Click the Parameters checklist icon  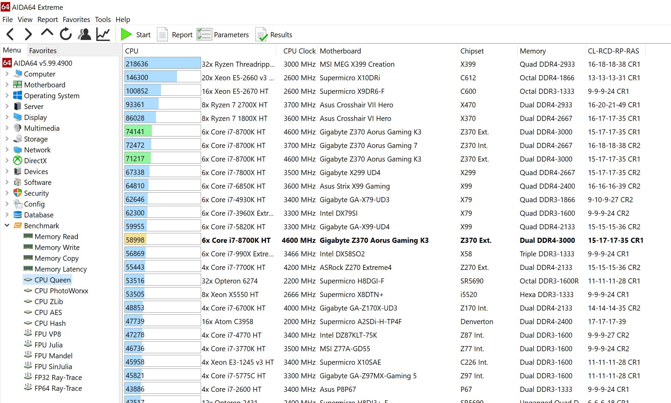click(204, 35)
